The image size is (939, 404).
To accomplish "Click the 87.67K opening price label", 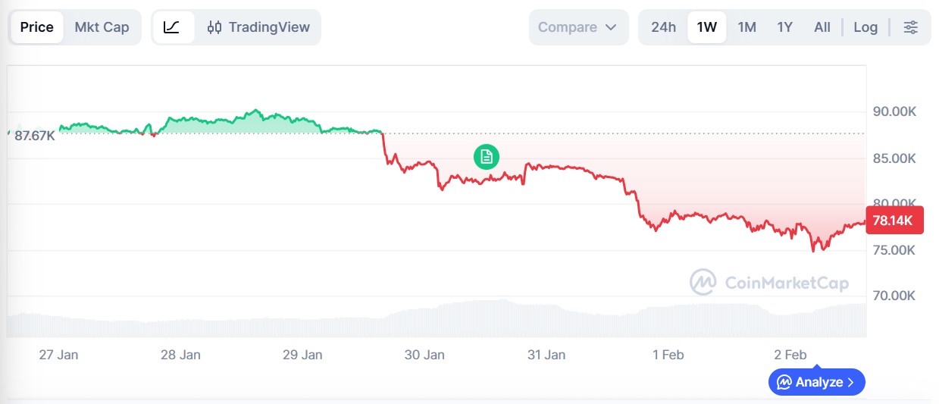I will 34,136.
